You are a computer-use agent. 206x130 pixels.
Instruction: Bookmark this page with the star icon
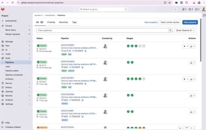[x=170, y=3]
